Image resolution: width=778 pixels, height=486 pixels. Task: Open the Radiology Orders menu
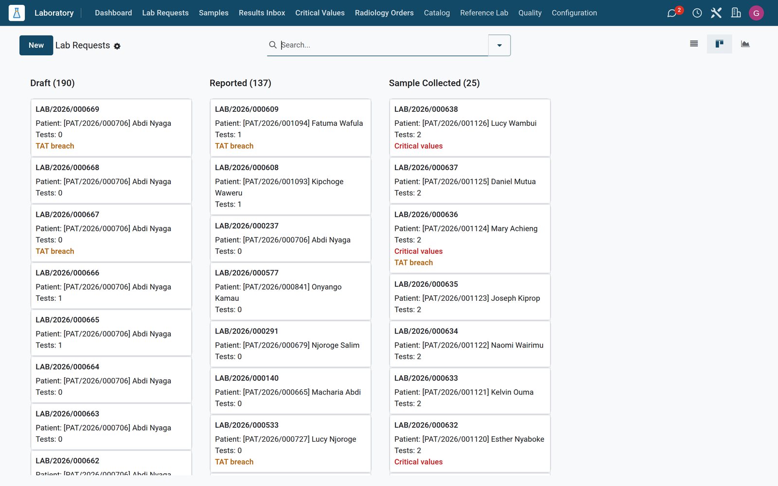click(384, 13)
